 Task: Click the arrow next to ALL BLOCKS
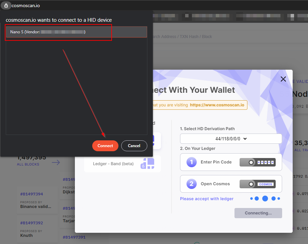[x=56, y=162]
